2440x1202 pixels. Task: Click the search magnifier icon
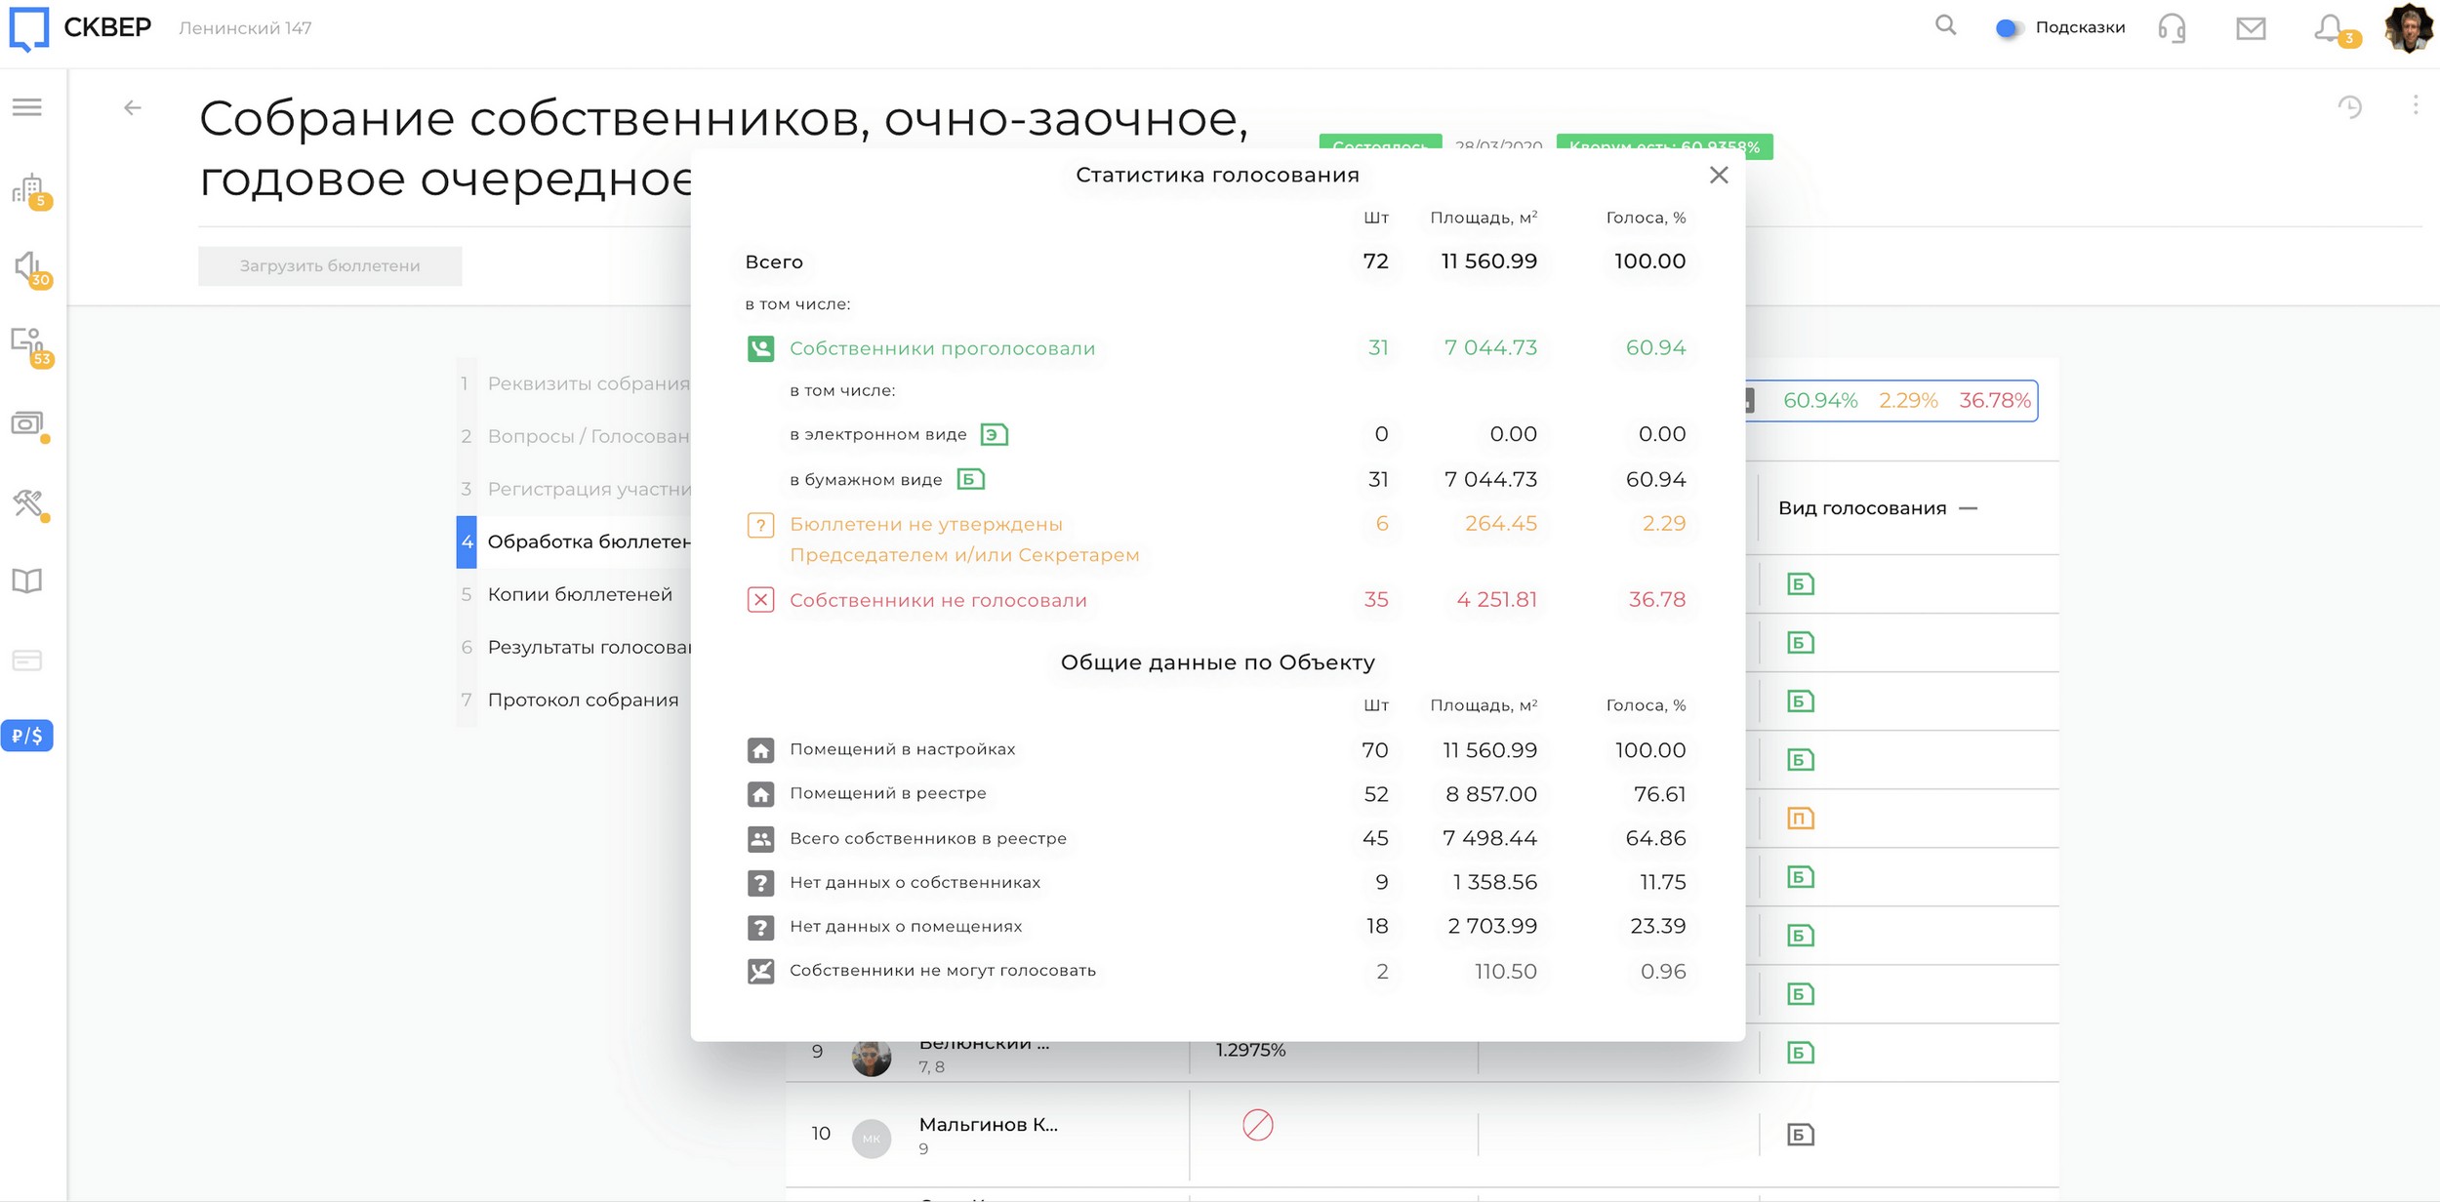1945,26
